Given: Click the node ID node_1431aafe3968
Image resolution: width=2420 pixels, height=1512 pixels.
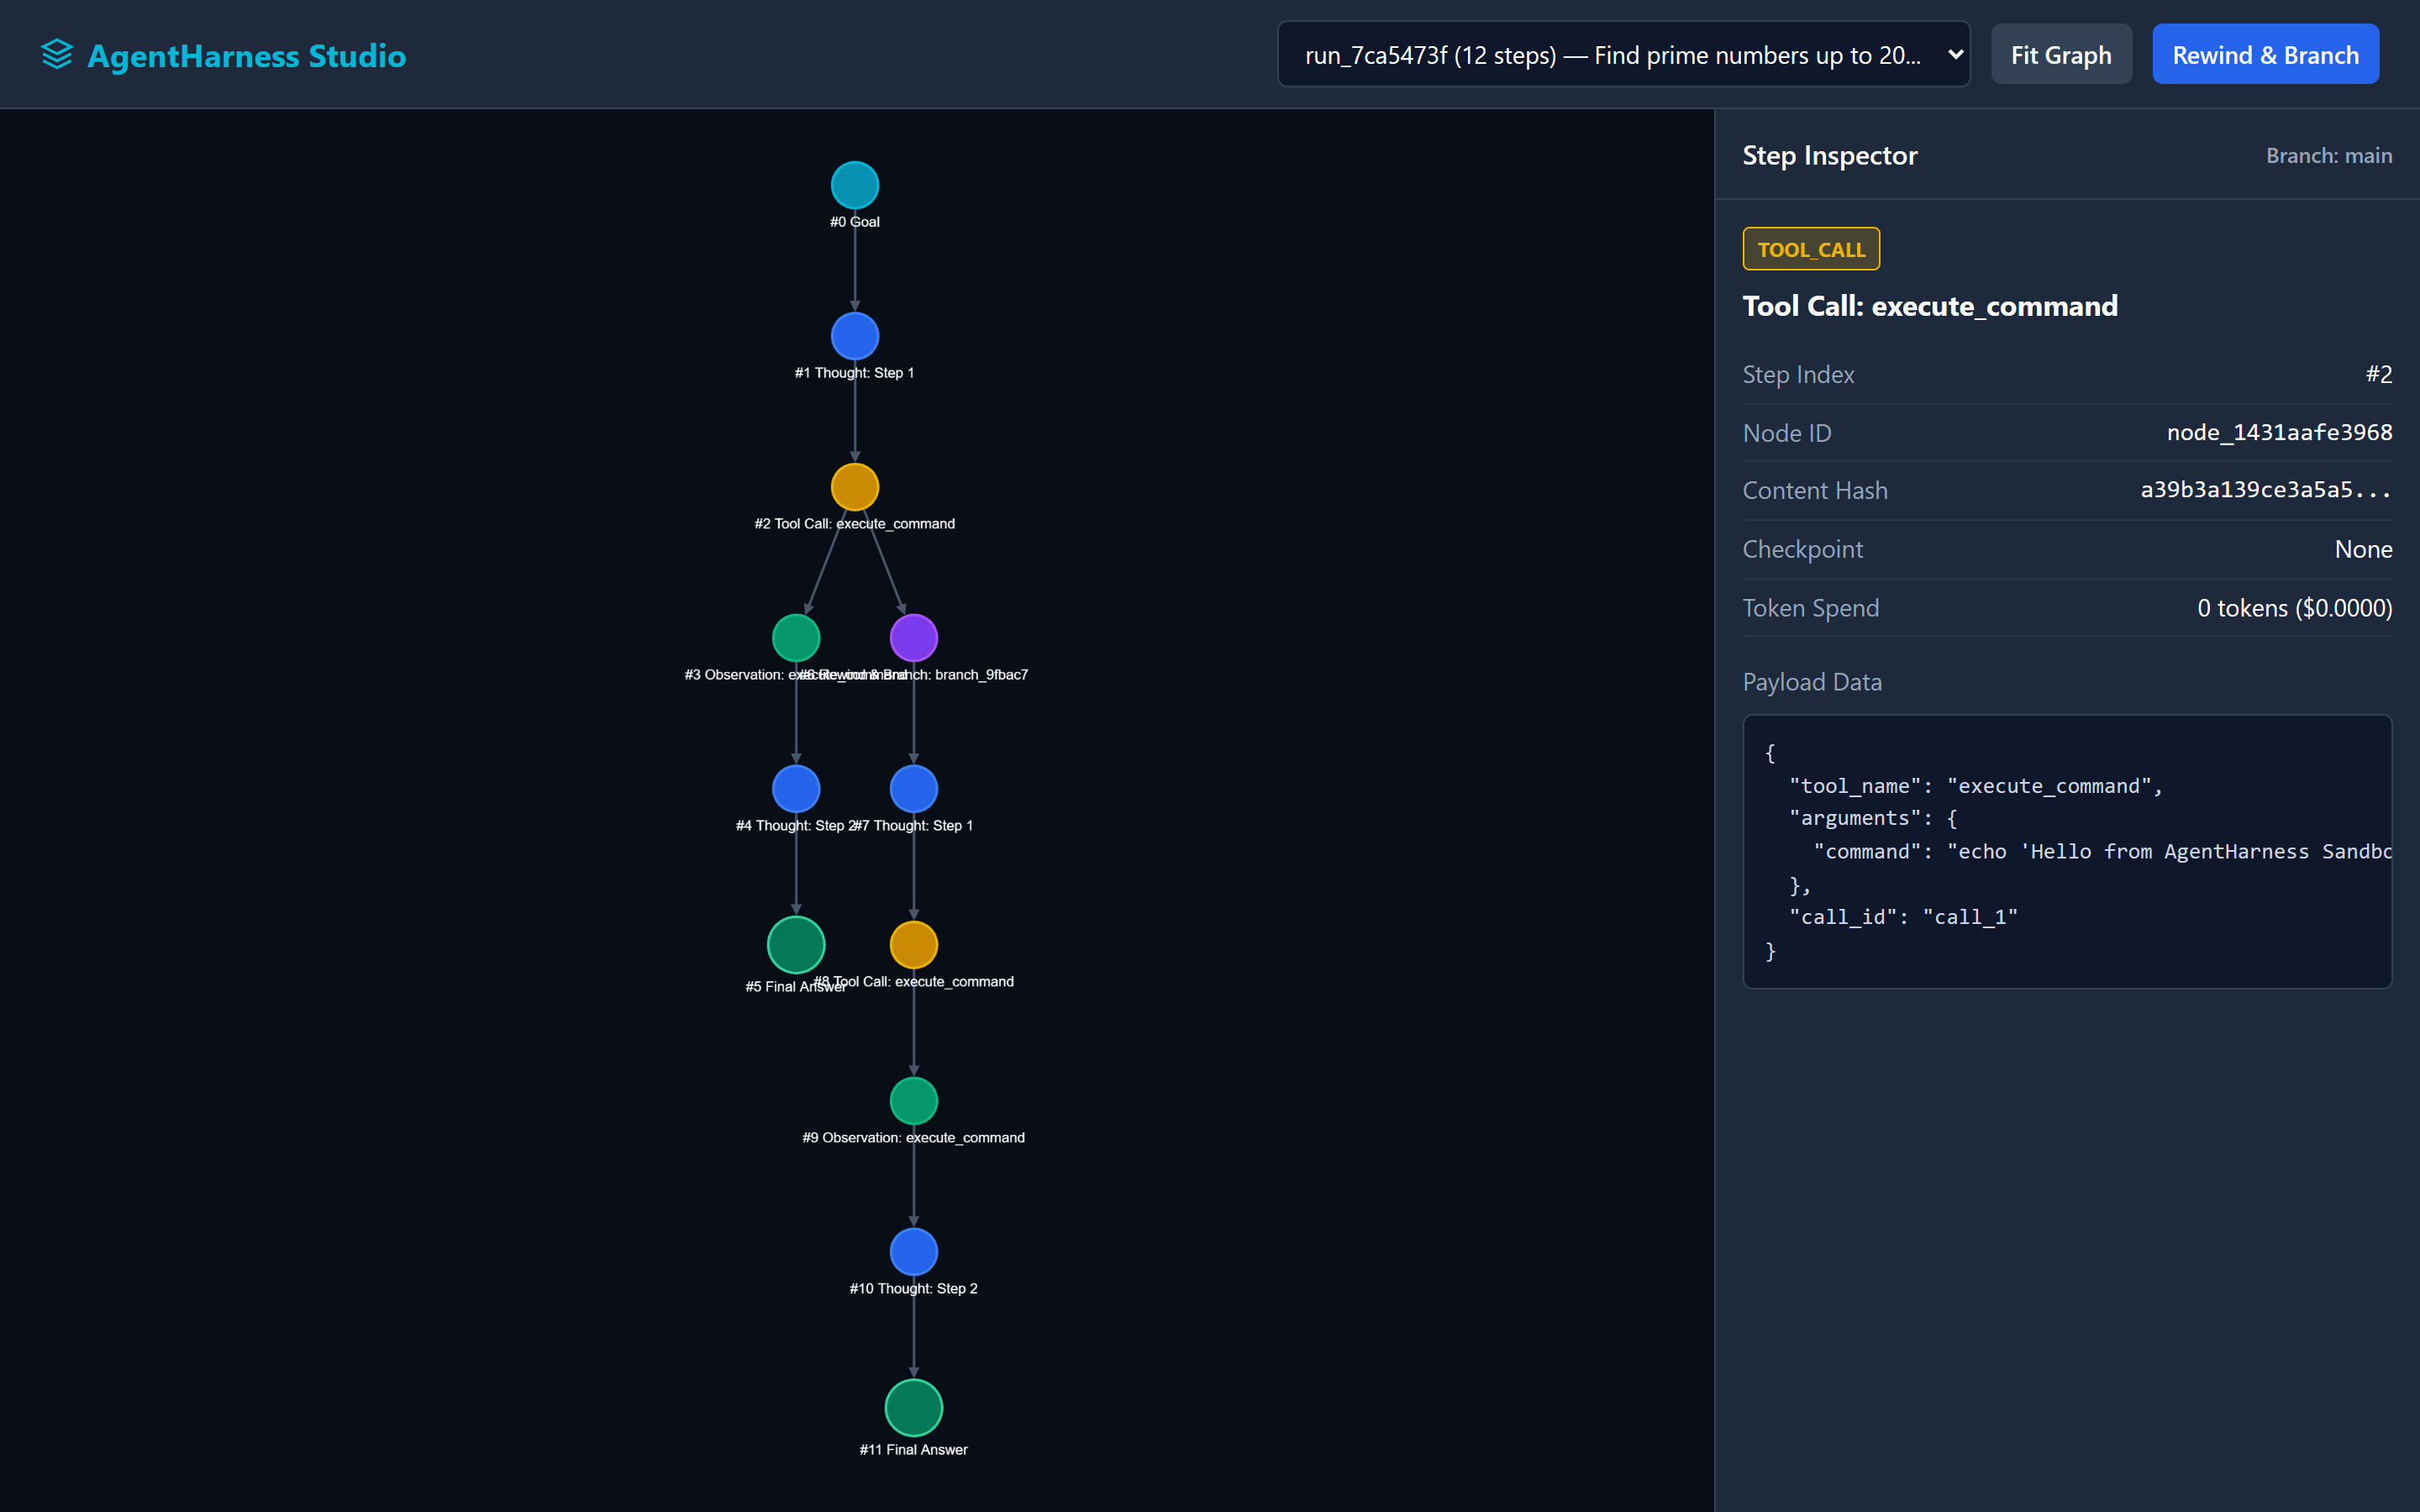Looking at the screenshot, I should (2279, 432).
